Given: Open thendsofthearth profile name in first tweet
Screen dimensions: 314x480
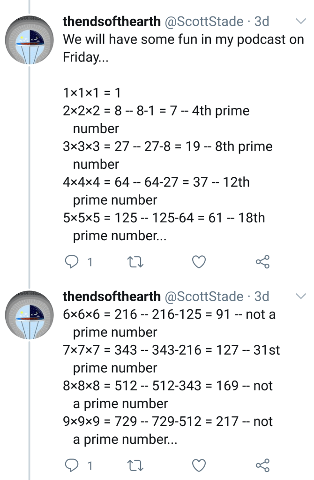Looking at the screenshot, I should [112, 22].
